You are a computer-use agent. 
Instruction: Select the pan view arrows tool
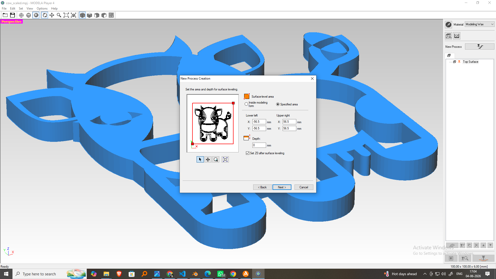pyautogui.click(x=52, y=15)
